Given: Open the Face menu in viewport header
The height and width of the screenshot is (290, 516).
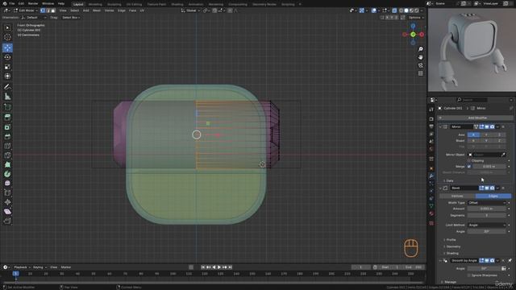Looking at the screenshot, I should click(132, 10).
